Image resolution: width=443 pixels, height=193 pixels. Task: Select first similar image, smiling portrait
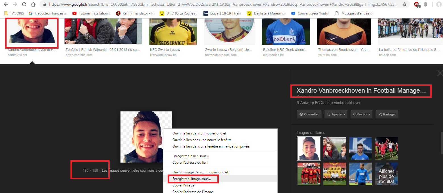point(309,148)
